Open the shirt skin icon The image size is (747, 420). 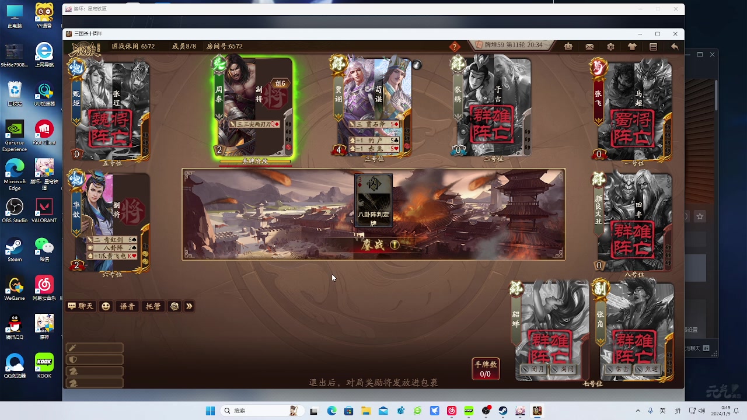(632, 47)
